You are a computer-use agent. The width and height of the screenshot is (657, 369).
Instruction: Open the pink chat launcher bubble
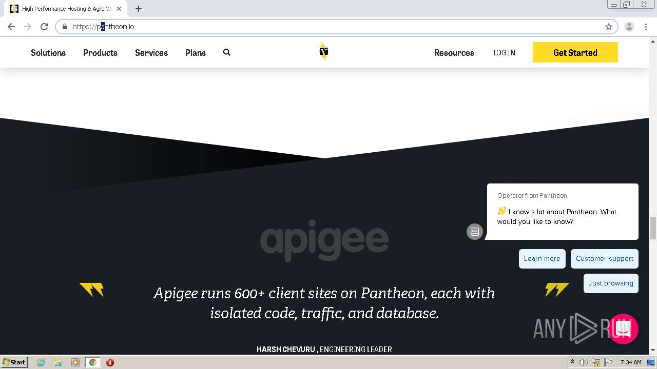pos(623,329)
